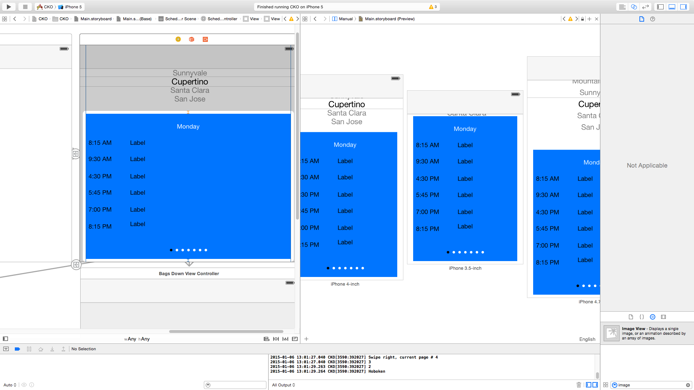Click the English language button in preview
Viewport: 694px width, 390px height.
pos(587,339)
